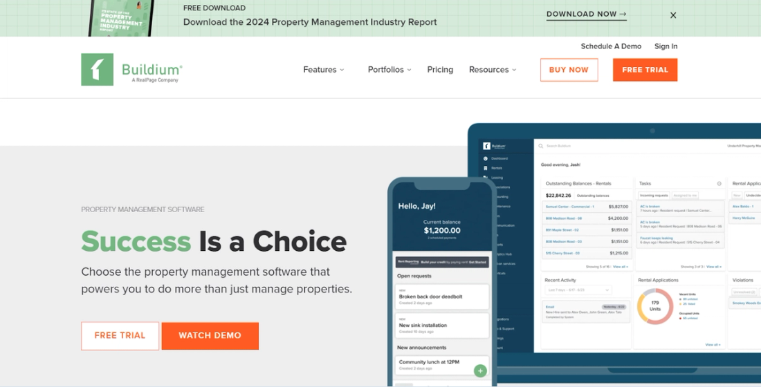Click the Buildium logo in the header

point(131,69)
